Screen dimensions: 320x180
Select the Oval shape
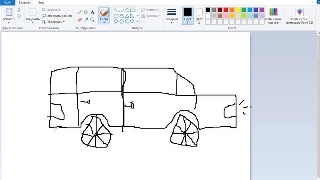[x=127, y=10]
